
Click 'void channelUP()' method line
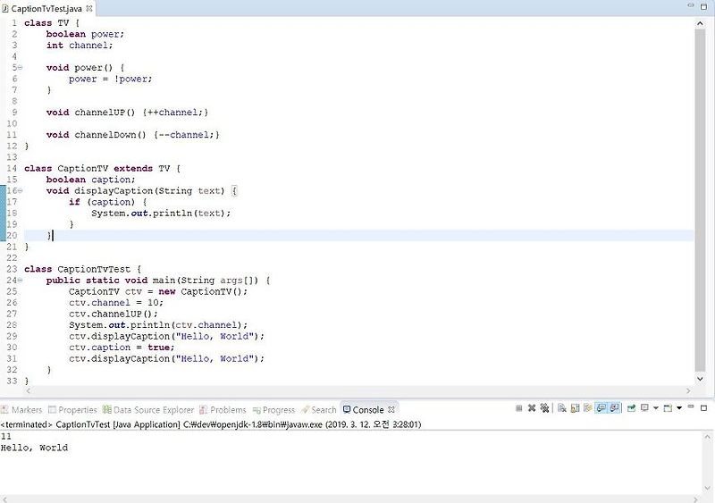coord(127,113)
